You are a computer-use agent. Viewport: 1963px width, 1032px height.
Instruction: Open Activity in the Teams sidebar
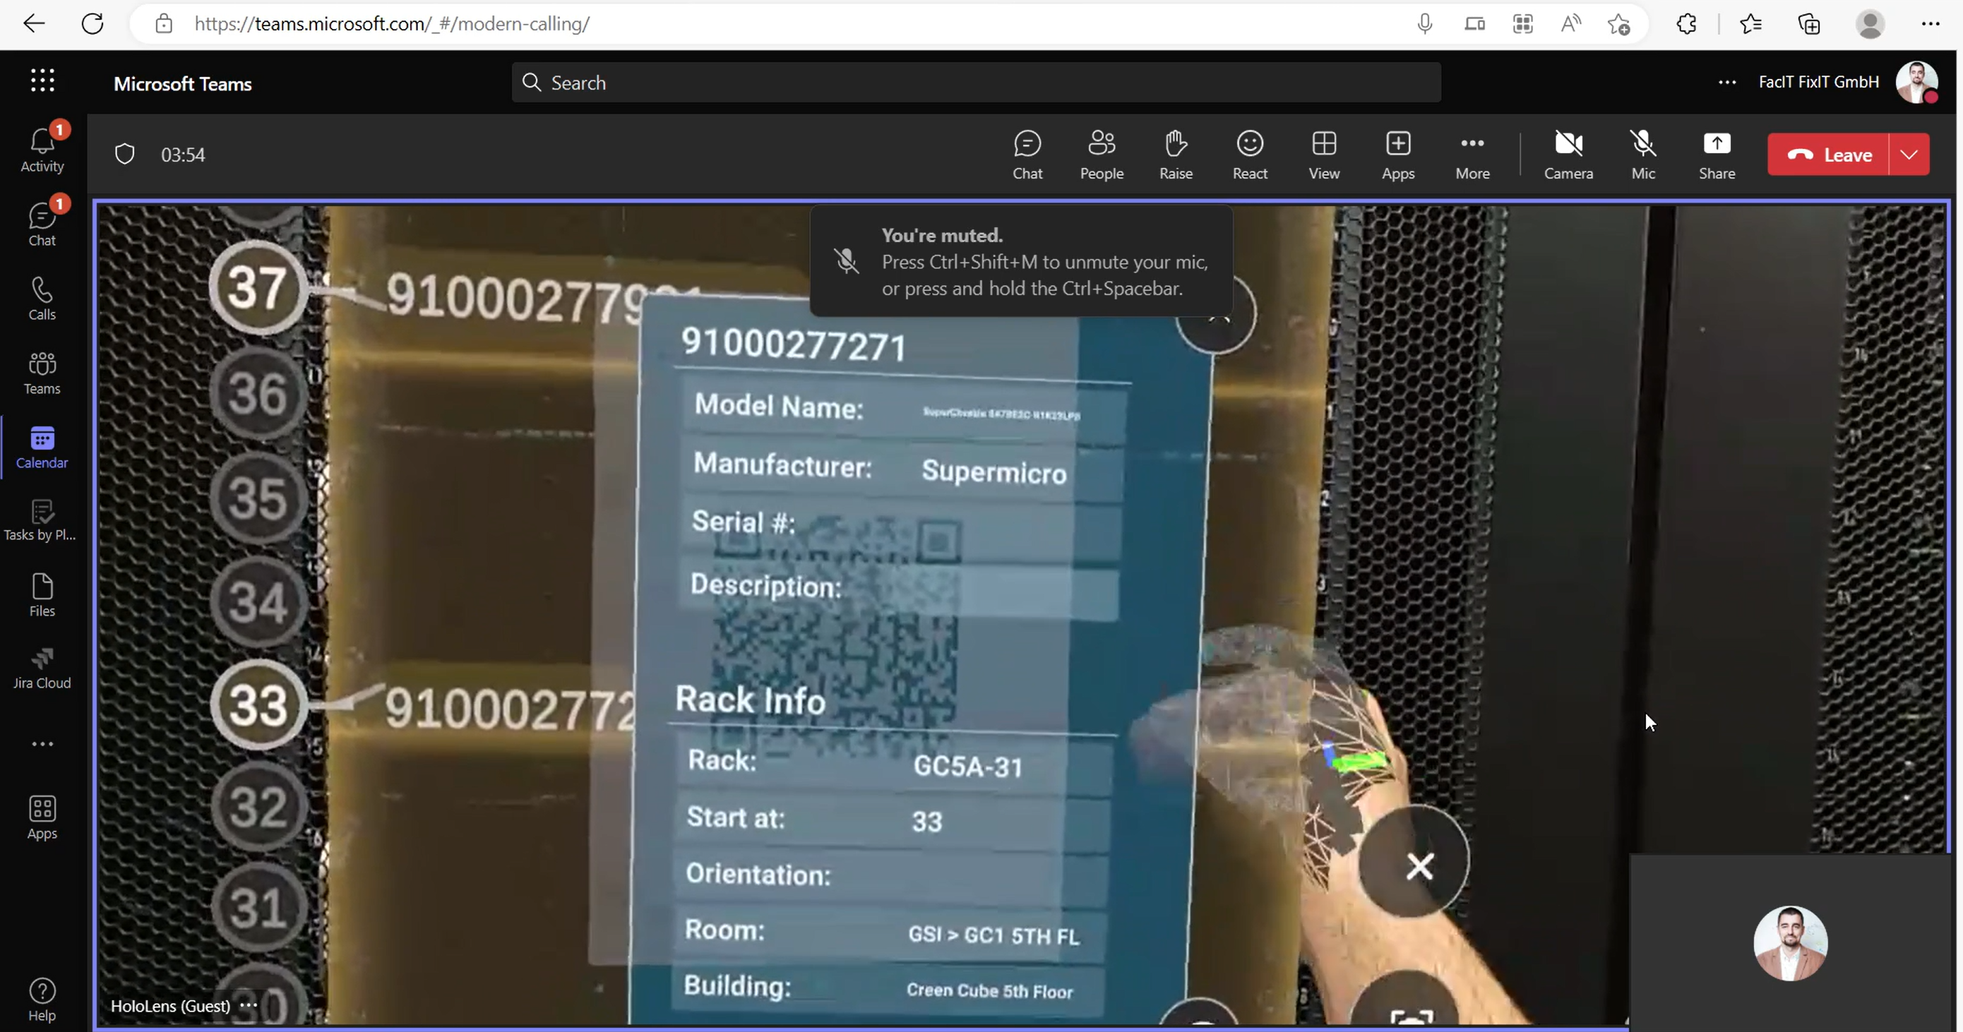(x=42, y=150)
